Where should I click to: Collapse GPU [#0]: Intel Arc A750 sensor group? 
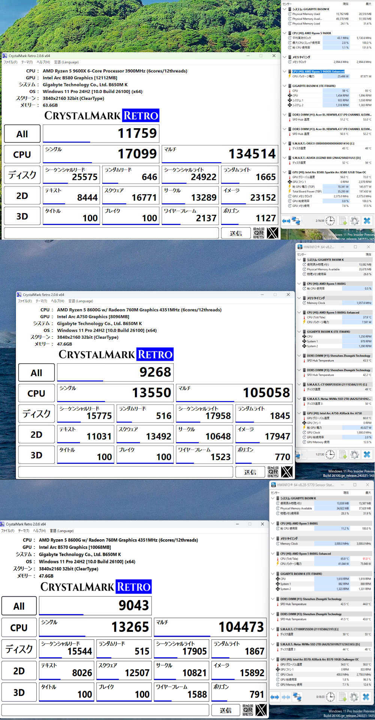tap(299, 413)
